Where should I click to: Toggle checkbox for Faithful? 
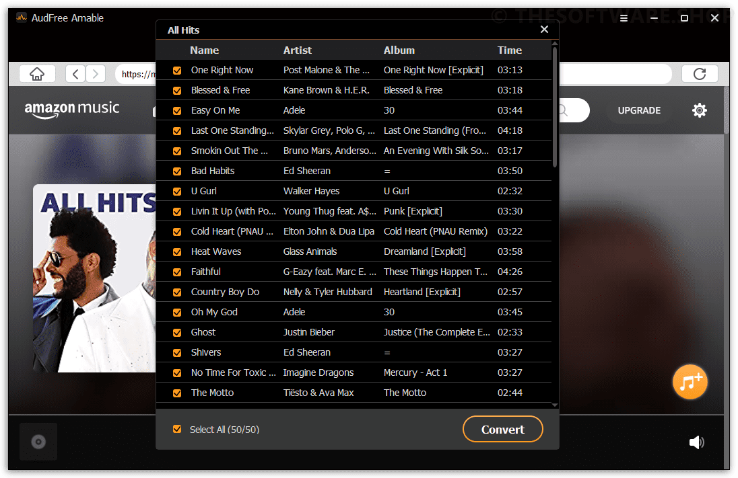[x=177, y=272]
